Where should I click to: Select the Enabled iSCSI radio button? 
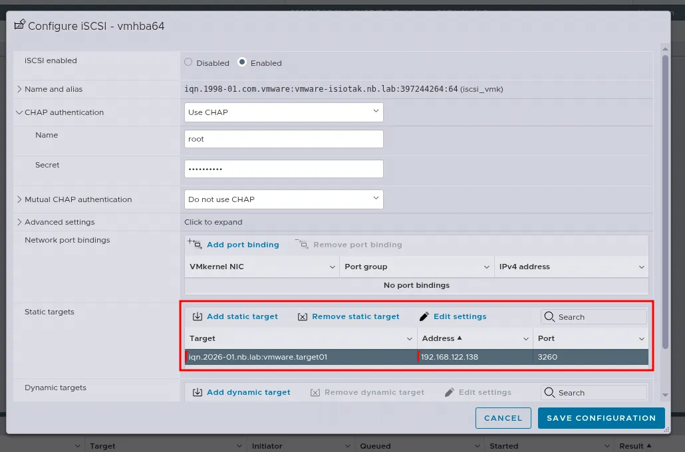241,62
